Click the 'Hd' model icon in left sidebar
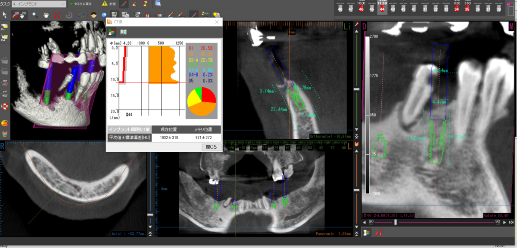The width and height of the screenshot is (517, 248). (x=5, y=38)
